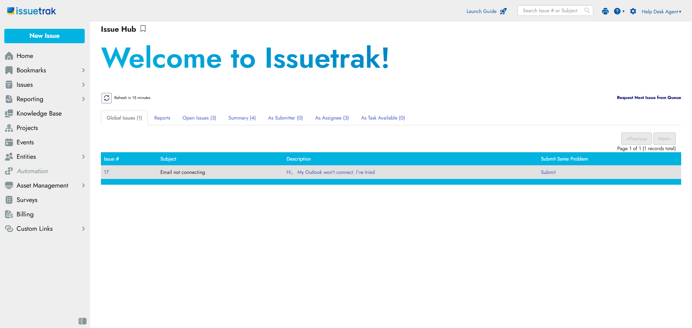
Task: Click the Next page button
Action: tap(664, 139)
